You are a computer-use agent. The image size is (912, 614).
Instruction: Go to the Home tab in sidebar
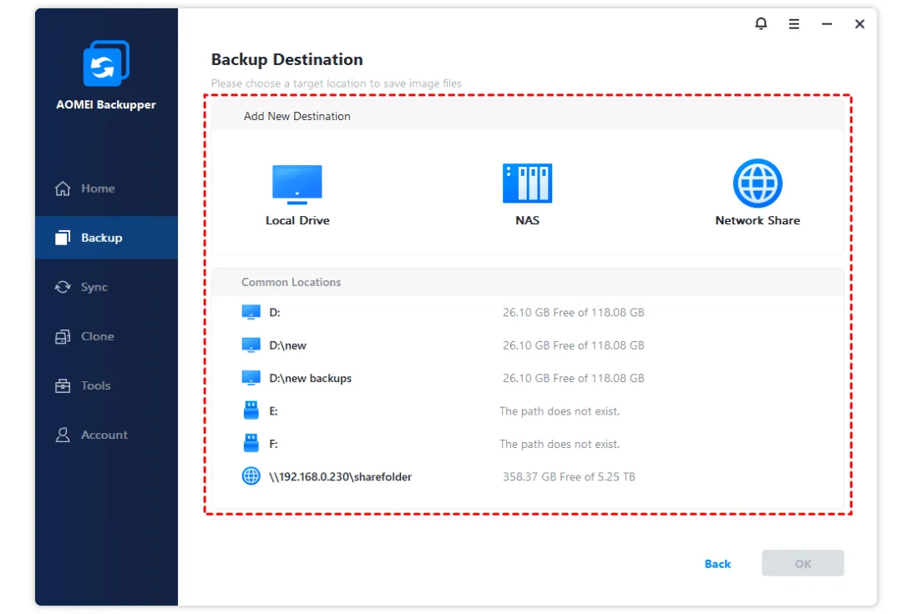coord(98,189)
